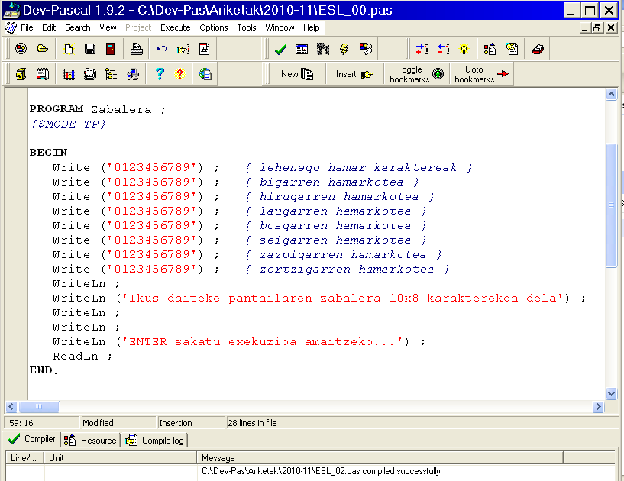Click the Insert button
The height and width of the screenshot is (481, 624).
(354, 74)
